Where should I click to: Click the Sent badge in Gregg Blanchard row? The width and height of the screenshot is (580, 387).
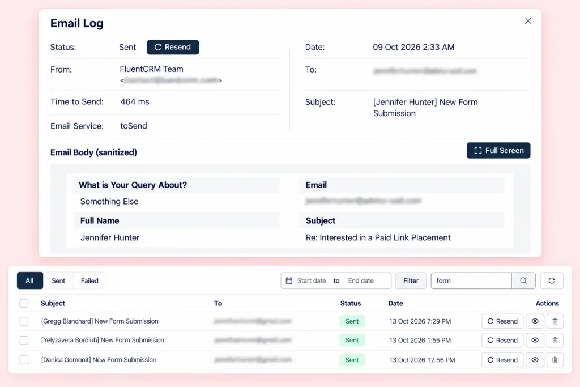pyautogui.click(x=352, y=321)
